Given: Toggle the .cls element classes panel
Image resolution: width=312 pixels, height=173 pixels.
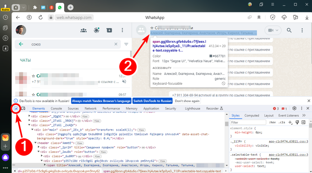Looking at the screenshot, I should (282, 122).
